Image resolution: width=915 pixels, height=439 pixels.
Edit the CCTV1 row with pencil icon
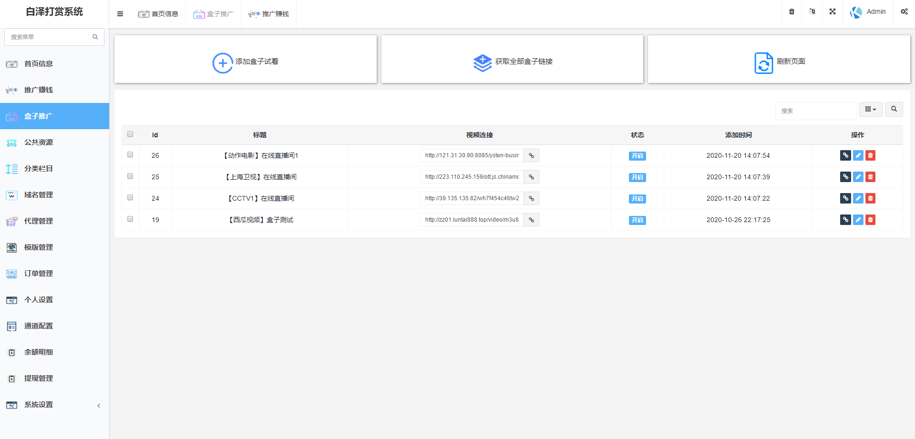(x=858, y=198)
